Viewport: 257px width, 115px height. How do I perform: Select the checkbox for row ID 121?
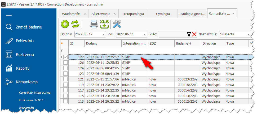pos(65,79)
